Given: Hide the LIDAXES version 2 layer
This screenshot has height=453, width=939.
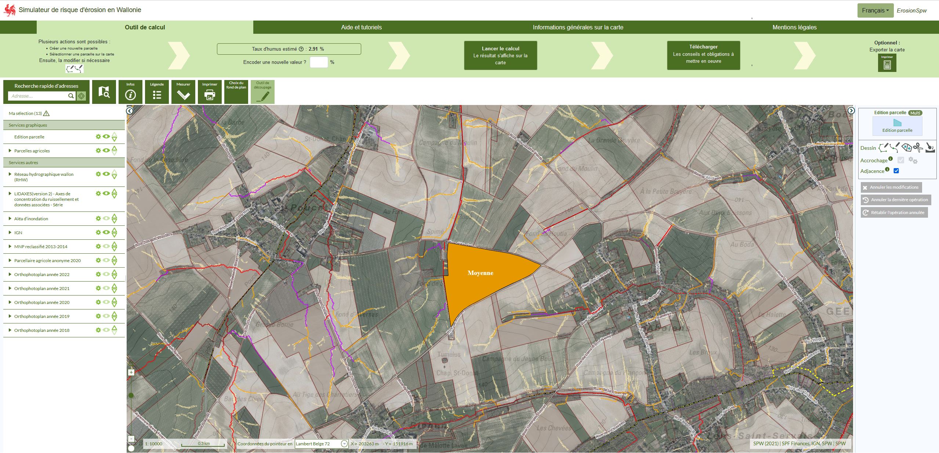Looking at the screenshot, I should pyautogui.click(x=106, y=193).
